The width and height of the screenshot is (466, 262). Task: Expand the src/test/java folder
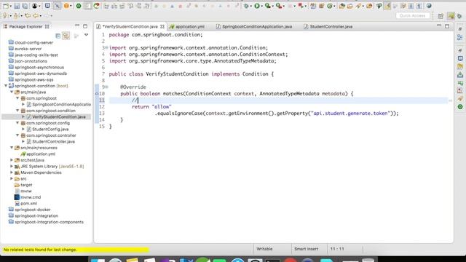12,160
